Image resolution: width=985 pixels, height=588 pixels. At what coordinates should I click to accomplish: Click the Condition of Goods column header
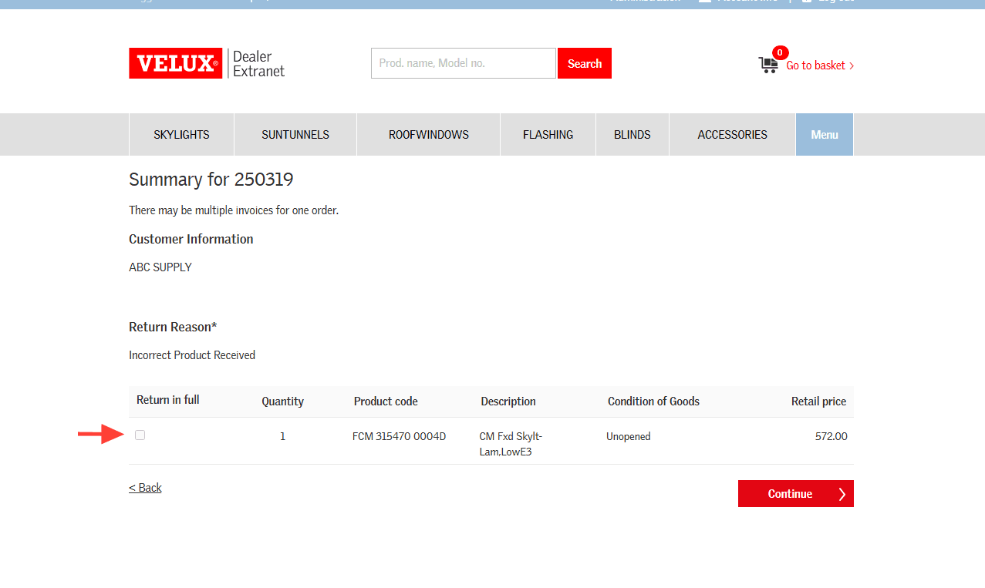click(x=653, y=402)
